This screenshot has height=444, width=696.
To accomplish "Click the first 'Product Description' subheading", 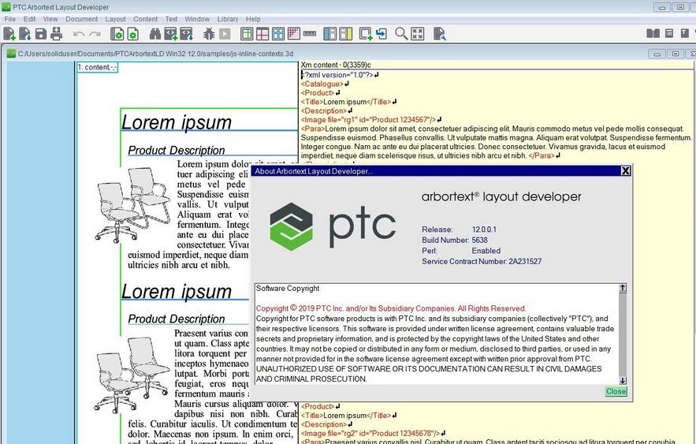I will pos(177,150).
